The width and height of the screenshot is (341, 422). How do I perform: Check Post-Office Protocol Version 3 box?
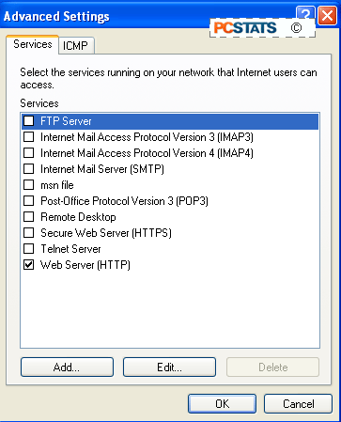[29, 201]
